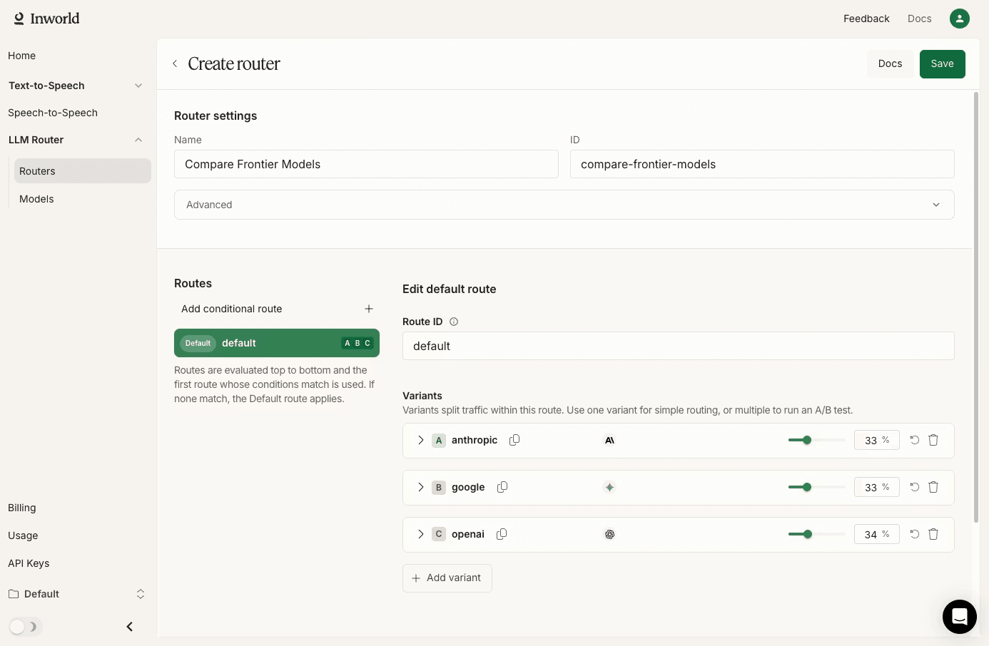Image resolution: width=989 pixels, height=646 pixels.
Task: Copy the anthropic variant name
Action: pyautogui.click(x=514, y=440)
